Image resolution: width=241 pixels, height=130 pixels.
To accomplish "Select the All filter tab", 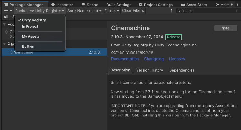I will point(6,17).
